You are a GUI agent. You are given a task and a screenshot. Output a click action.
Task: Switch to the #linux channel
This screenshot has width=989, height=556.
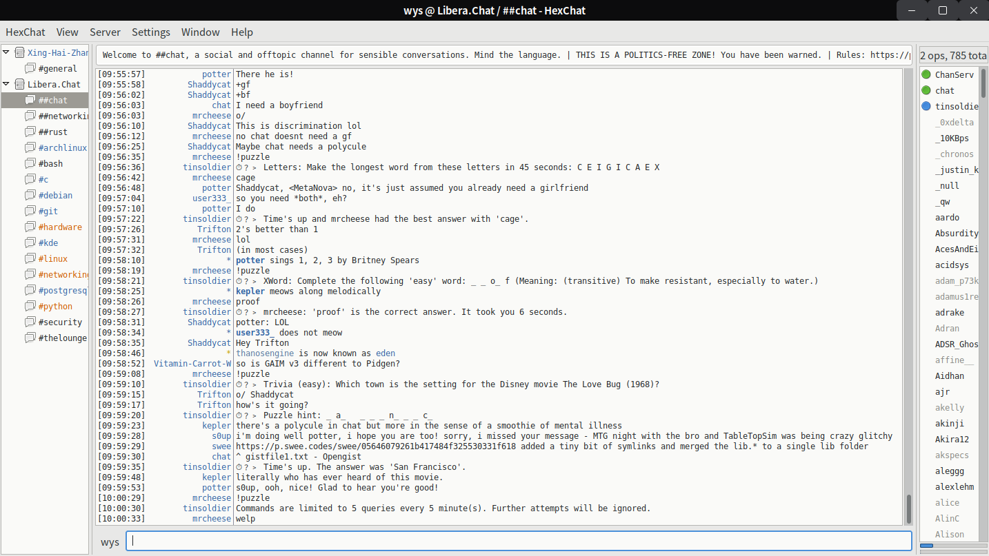pyautogui.click(x=53, y=259)
